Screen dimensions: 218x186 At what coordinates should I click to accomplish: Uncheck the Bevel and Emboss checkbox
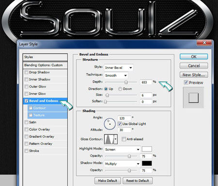(26, 101)
